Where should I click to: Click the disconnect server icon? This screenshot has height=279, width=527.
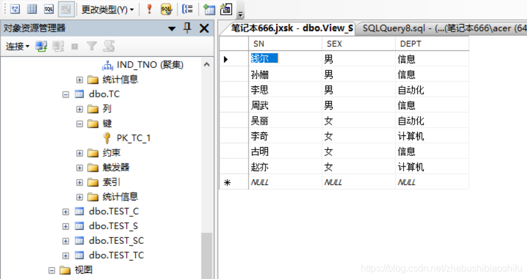[x=58, y=46]
